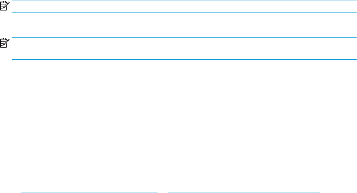
Task: Click inside the first empty note box
Action: (x=184, y=6)
